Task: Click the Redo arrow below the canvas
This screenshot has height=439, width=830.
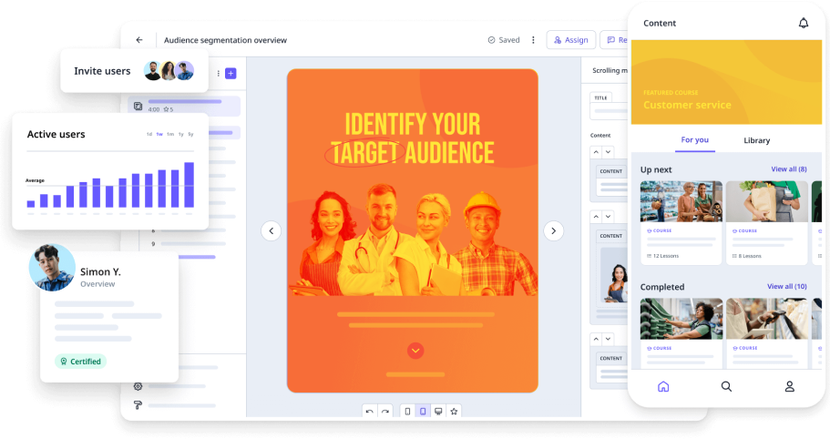Action: click(x=384, y=412)
